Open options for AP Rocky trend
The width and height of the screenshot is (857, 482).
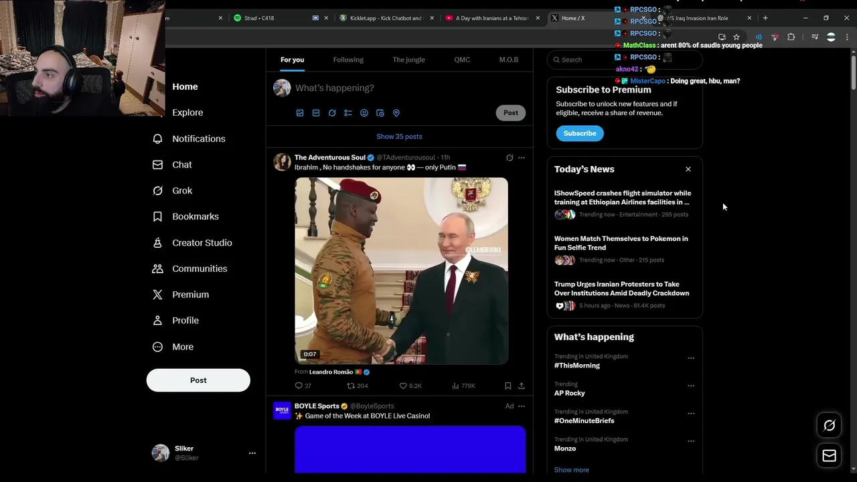(x=691, y=386)
